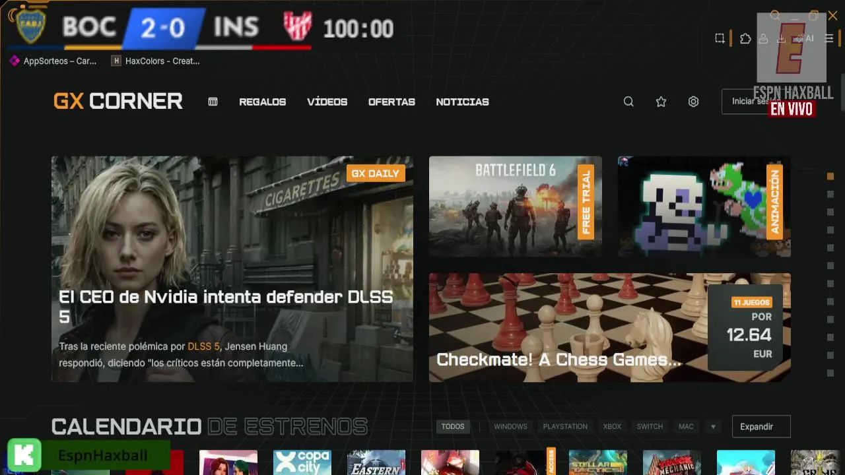Open GX Corner search magnifier
The height and width of the screenshot is (475, 845).
tap(628, 102)
